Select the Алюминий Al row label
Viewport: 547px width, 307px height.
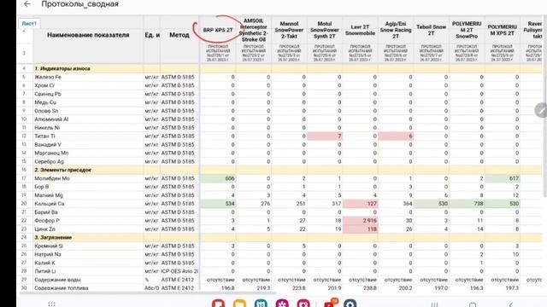coord(51,119)
